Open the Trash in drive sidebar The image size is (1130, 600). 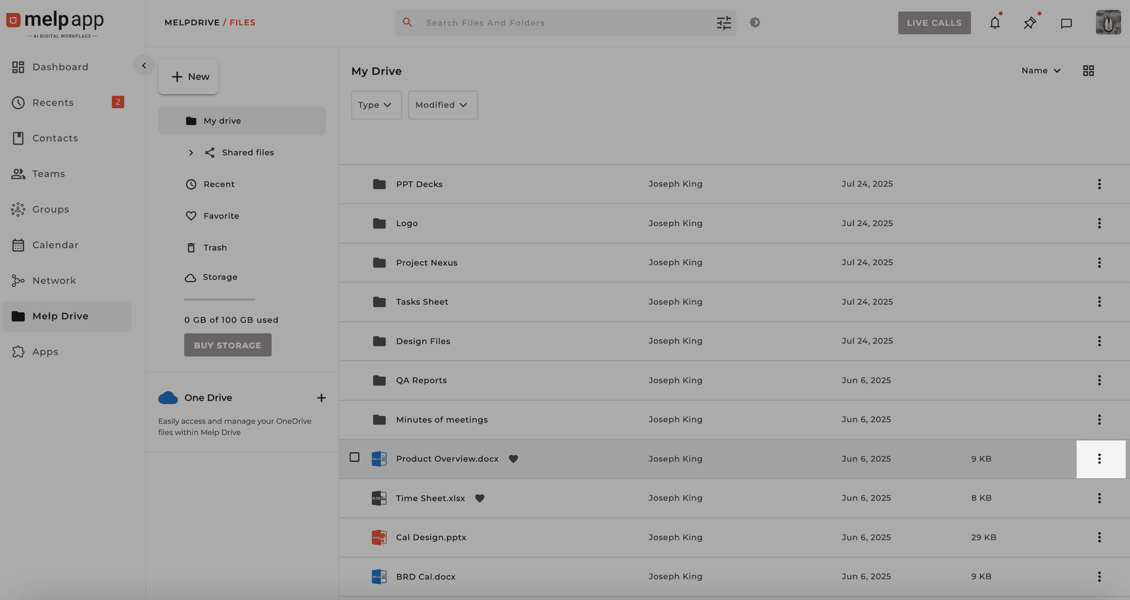click(x=215, y=247)
